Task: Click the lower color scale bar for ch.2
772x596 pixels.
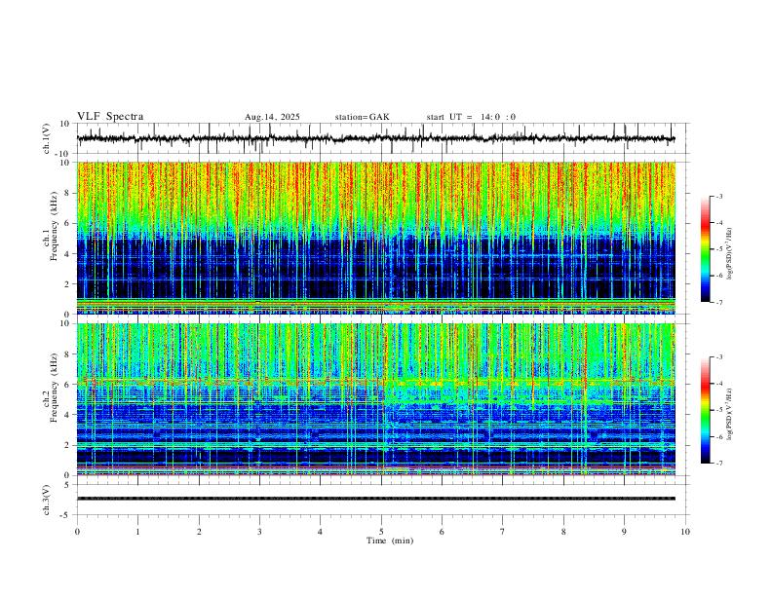Action: (705, 410)
